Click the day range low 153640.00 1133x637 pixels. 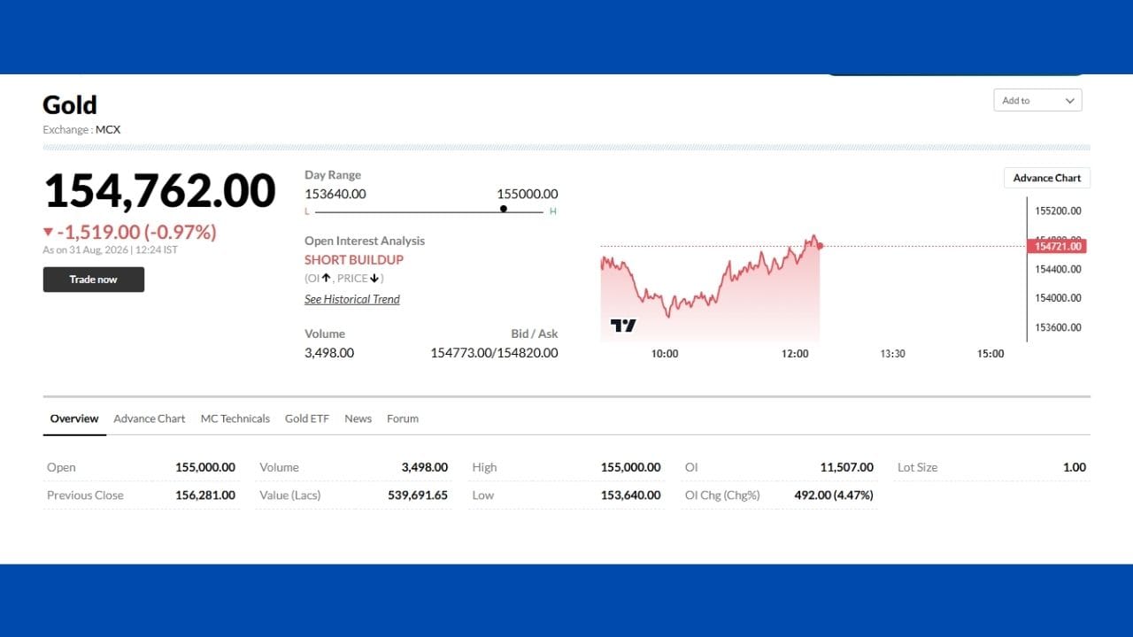[x=335, y=194]
